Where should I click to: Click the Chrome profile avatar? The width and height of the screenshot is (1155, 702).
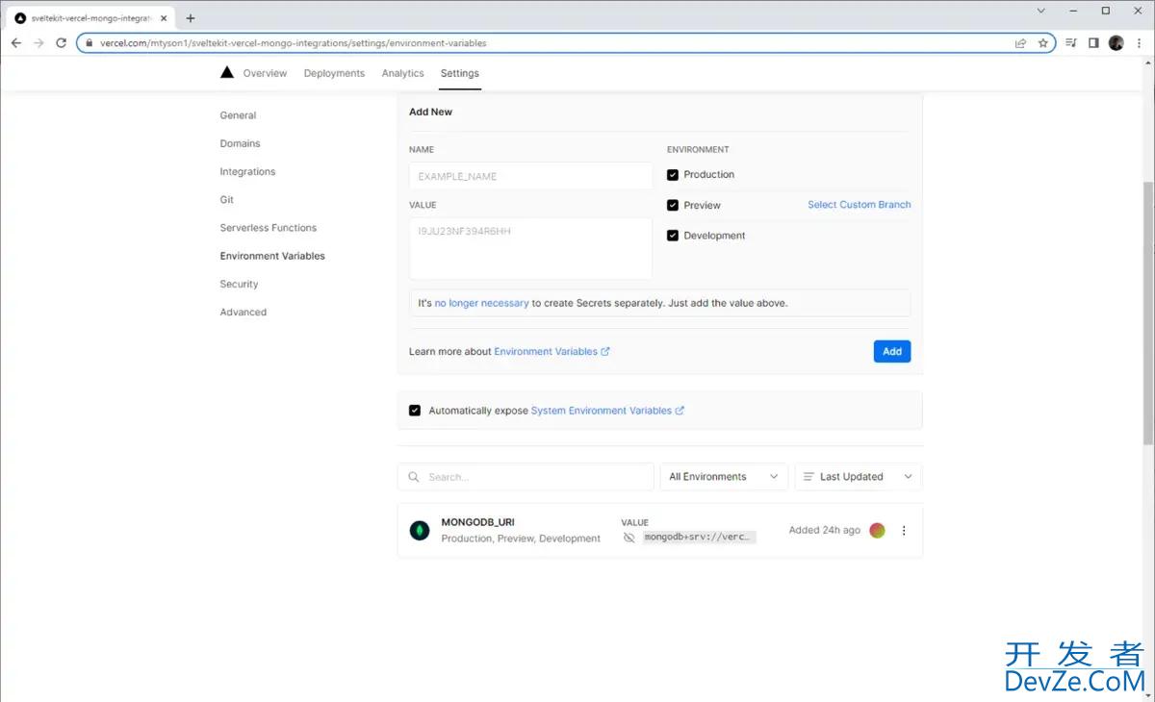click(1116, 43)
